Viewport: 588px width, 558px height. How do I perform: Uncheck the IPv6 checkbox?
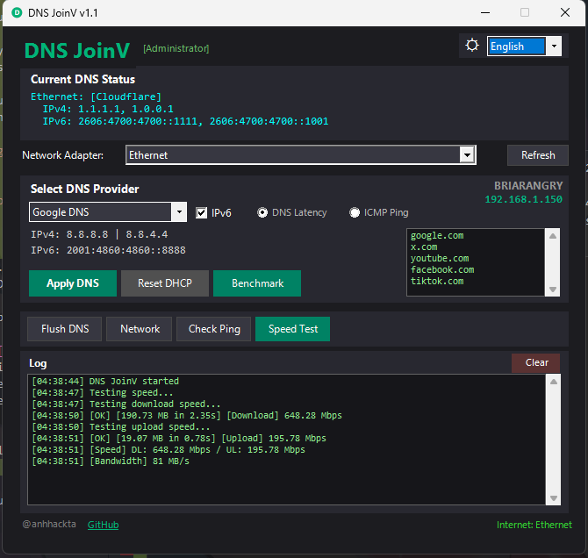(201, 213)
